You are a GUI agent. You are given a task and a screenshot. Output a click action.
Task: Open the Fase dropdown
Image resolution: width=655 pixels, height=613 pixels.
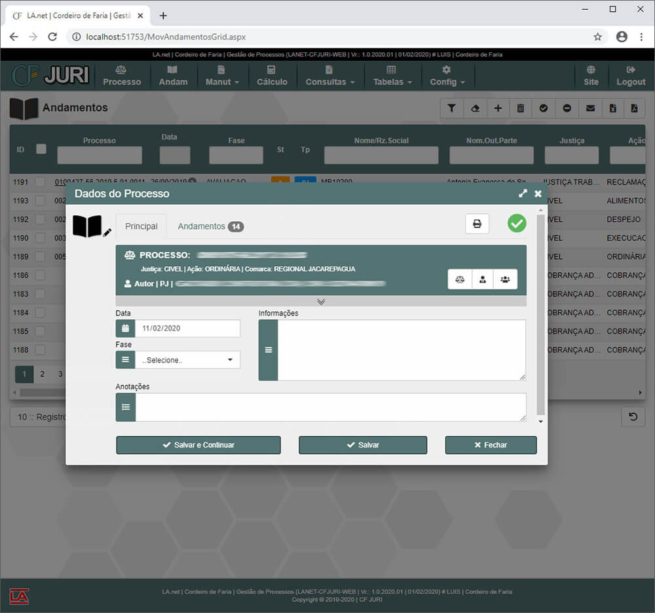(187, 360)
